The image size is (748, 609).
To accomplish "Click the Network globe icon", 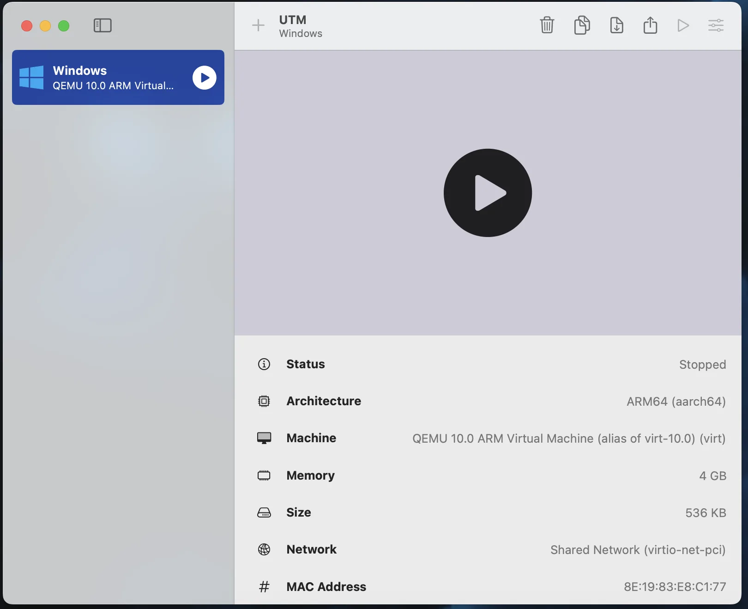I will [264, 549].
